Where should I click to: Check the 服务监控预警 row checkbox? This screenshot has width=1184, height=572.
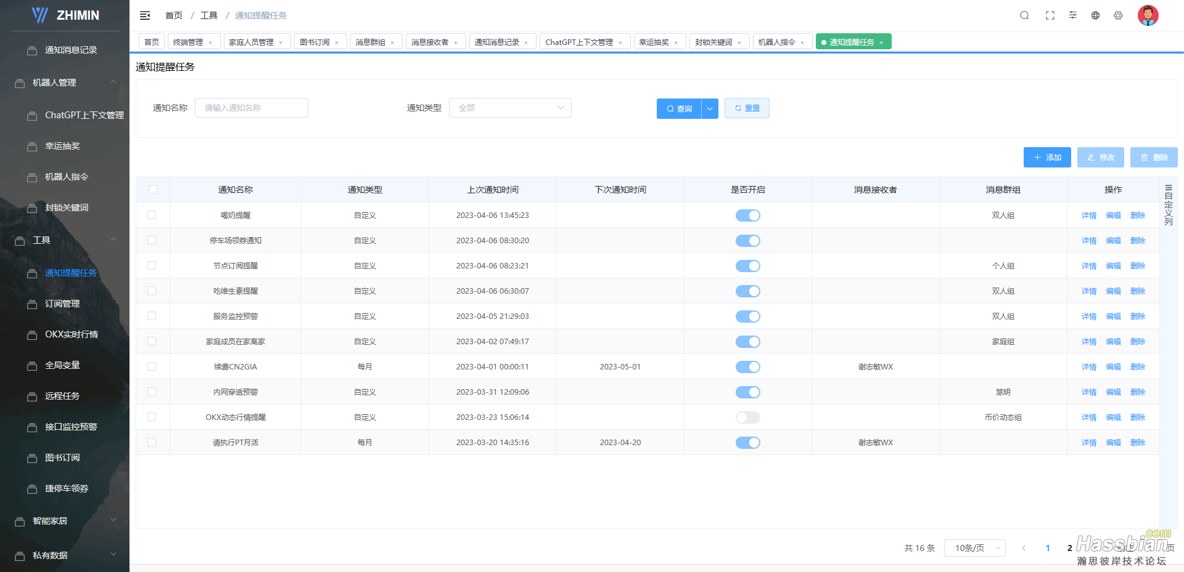click(152, 316)
